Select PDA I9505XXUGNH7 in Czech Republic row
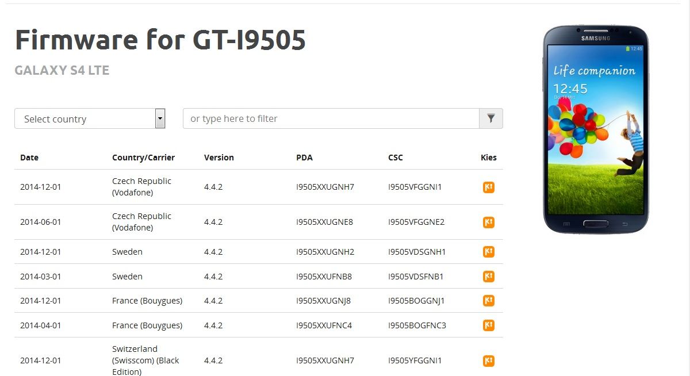690x376 pixels. [325, 187]
